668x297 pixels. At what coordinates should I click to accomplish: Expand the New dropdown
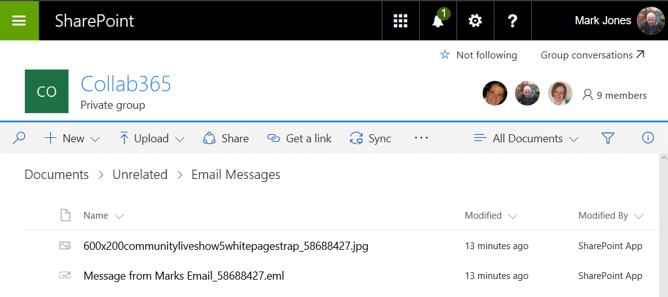(x=72, y=138)
